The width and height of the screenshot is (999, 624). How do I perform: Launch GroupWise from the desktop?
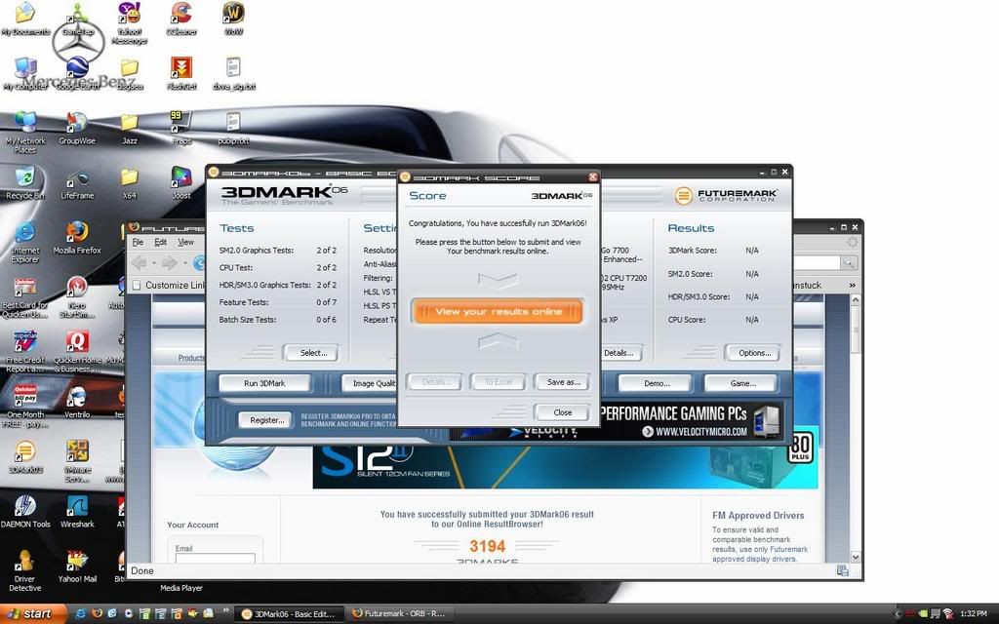pyautogui.click(x=77, y=129)
